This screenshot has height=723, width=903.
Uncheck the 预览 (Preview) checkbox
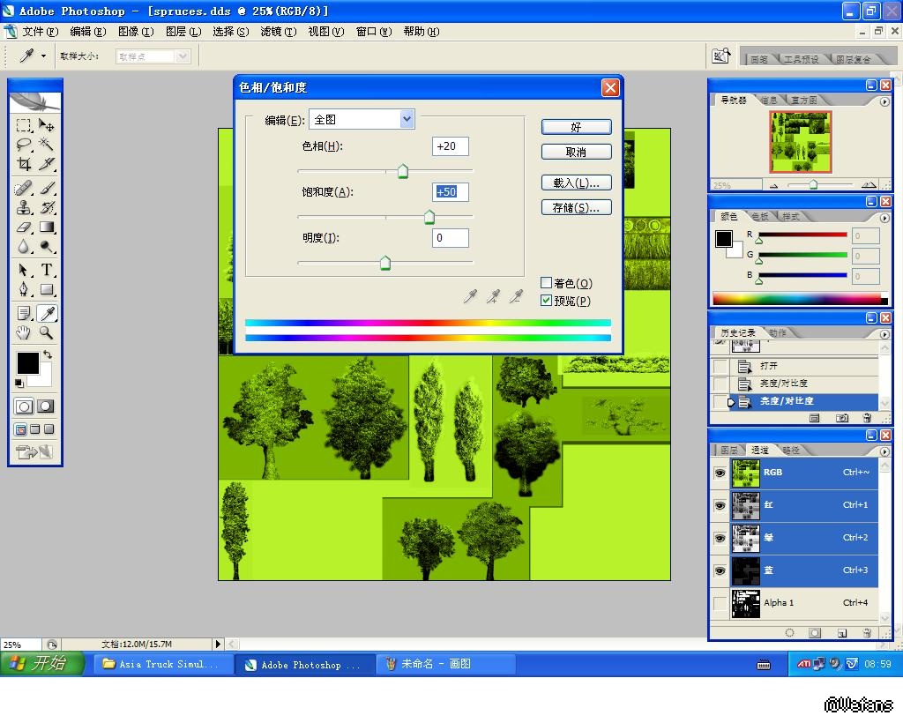[547, 301]
